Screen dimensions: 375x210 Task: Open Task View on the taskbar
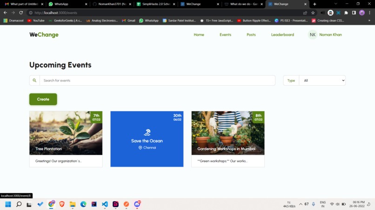click(x=29, y=204)
